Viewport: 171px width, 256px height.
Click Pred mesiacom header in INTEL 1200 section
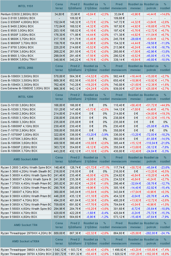tap(119, 97)
